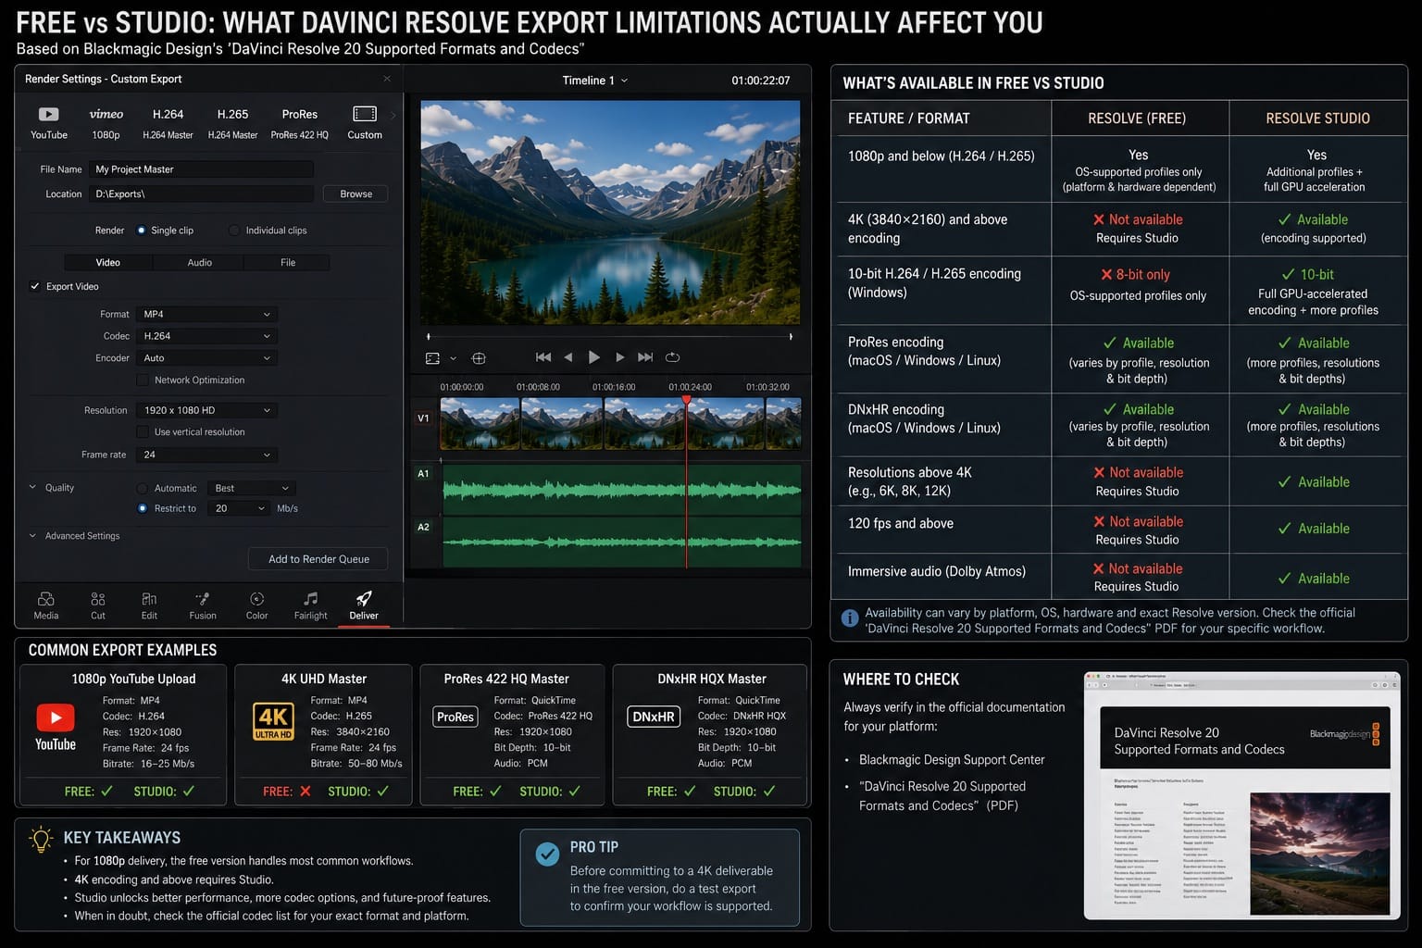Click the viewer scrub bar
The height and width of the screenshot is (948, 1422).
609,336
